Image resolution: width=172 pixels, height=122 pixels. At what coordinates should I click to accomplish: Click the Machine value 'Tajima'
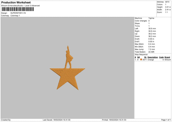tap(151, 18)
